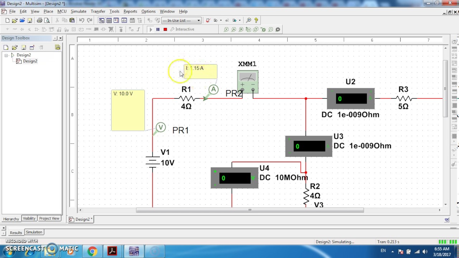Screen dimensions: 459x258
Task: Open Adobe Reader from the taskbar
Action: click(x=112, y=252)
